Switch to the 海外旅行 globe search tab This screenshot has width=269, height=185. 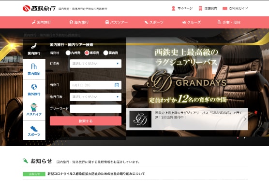click(34, 90)
